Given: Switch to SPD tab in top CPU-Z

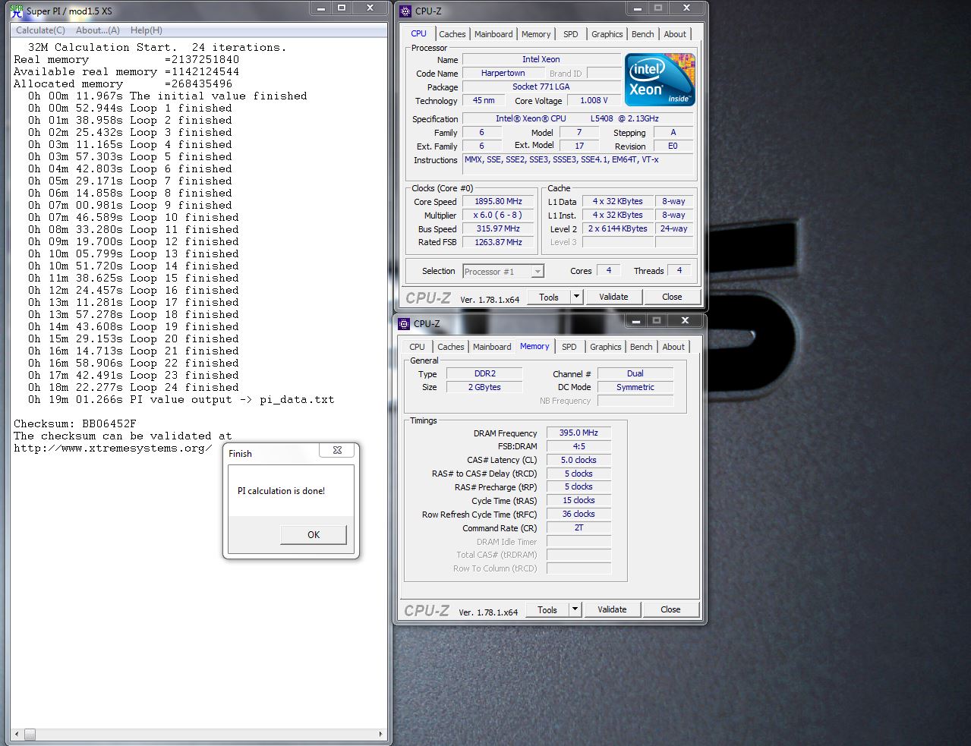Looking at the screenshot, I should (x=571, y=34).
